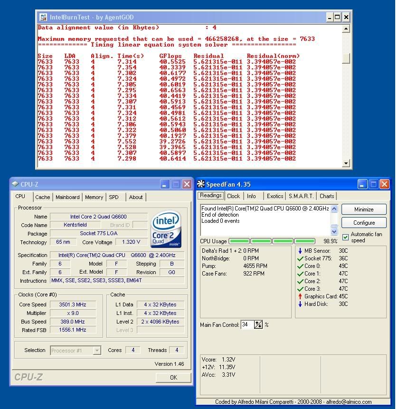The height and width of the screenshot is (409, 399).
Task: Adjust the Main Fan Control spinner arrows
Action: click(258, 324)
